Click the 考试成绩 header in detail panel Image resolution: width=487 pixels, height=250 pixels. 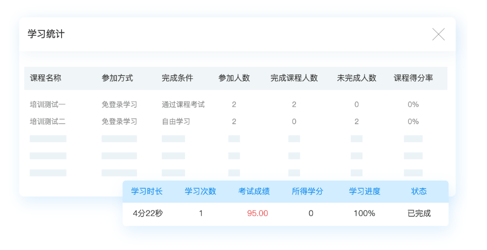[x=253, y=192]
